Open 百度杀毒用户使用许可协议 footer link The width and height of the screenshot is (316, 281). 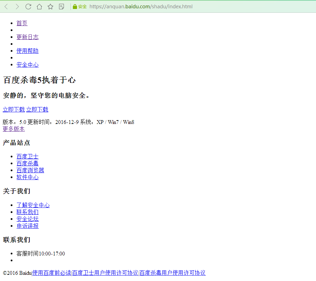click(x=173, y=273)
